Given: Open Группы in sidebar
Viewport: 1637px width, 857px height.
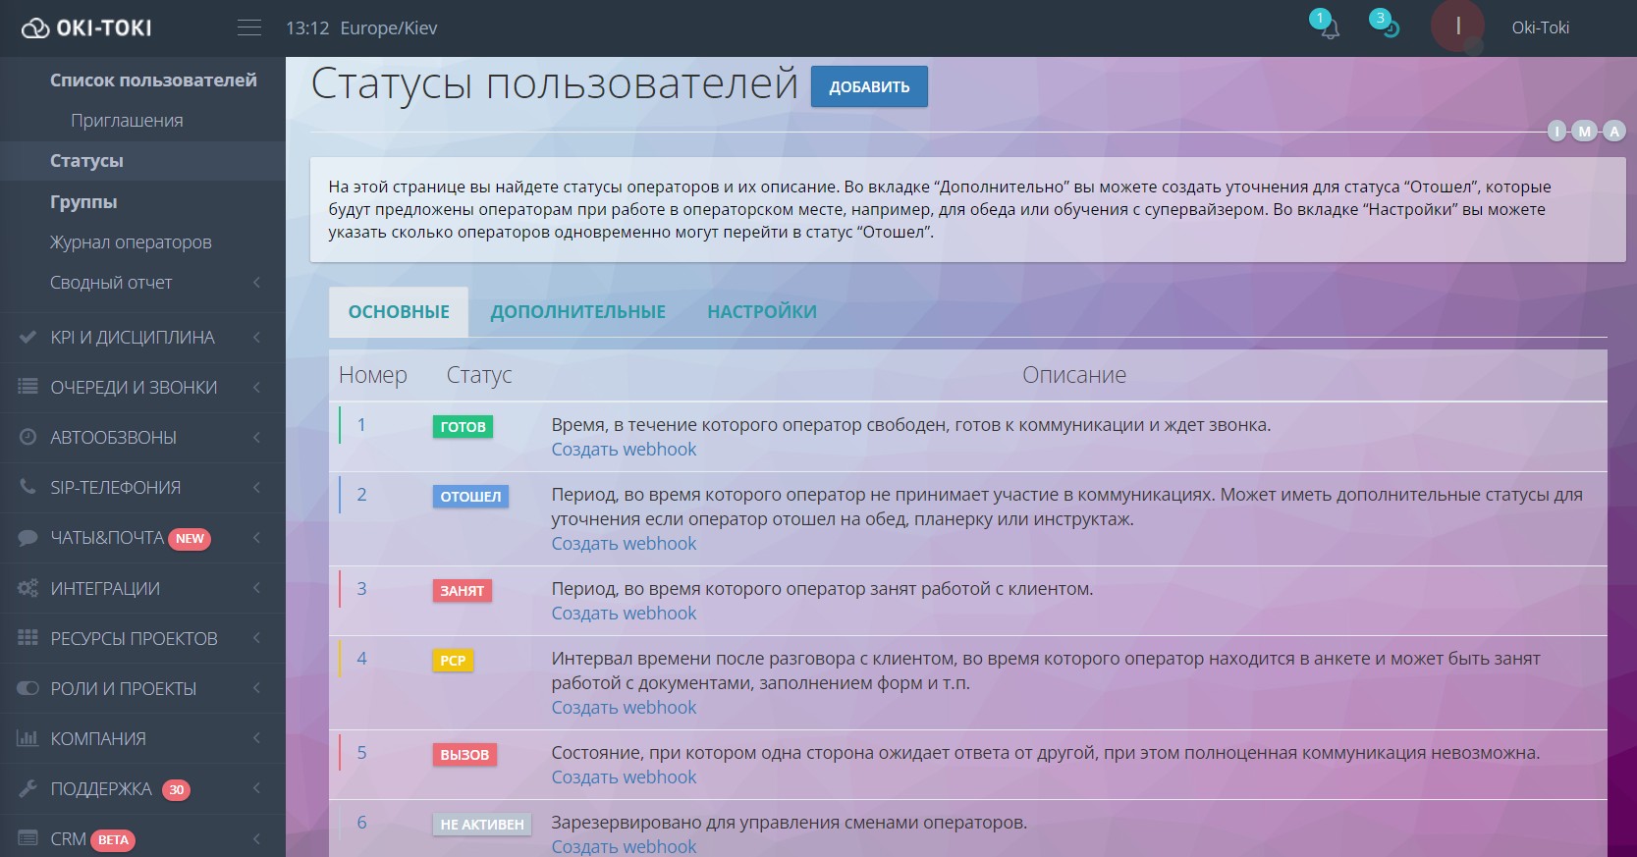Looking at the screenshot, I should 83,201.
